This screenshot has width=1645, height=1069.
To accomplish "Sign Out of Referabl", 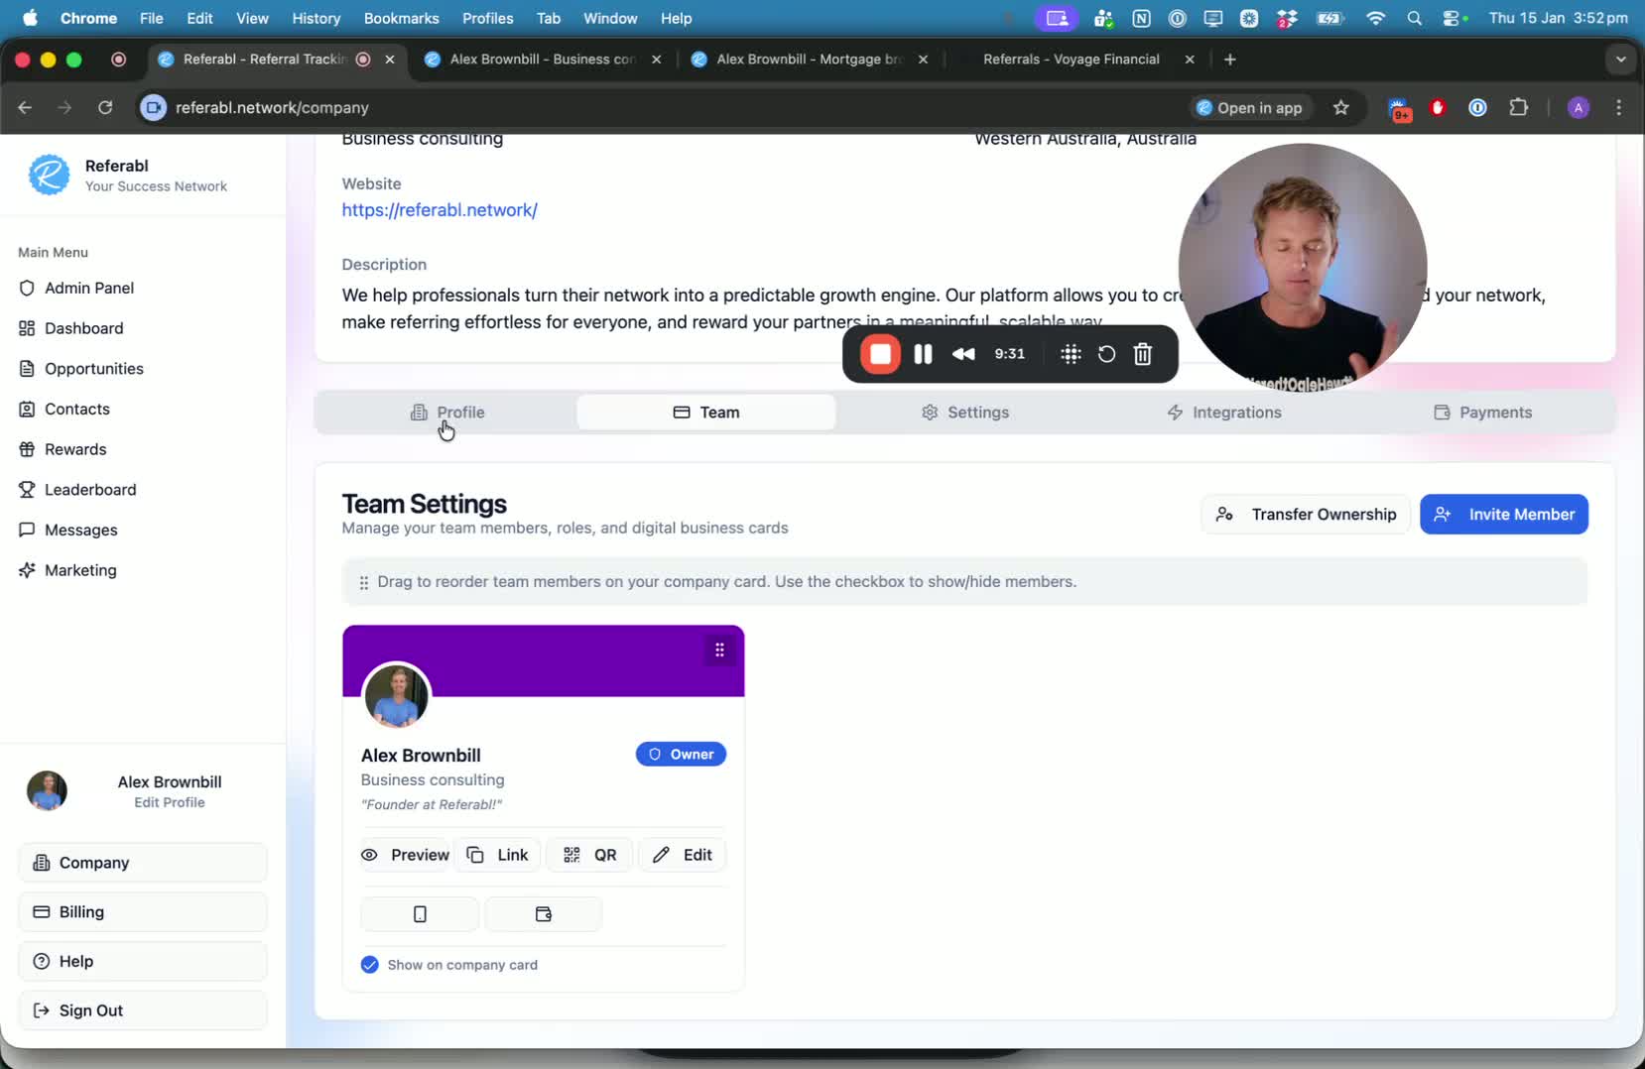I will click(x=143, y=1010).
